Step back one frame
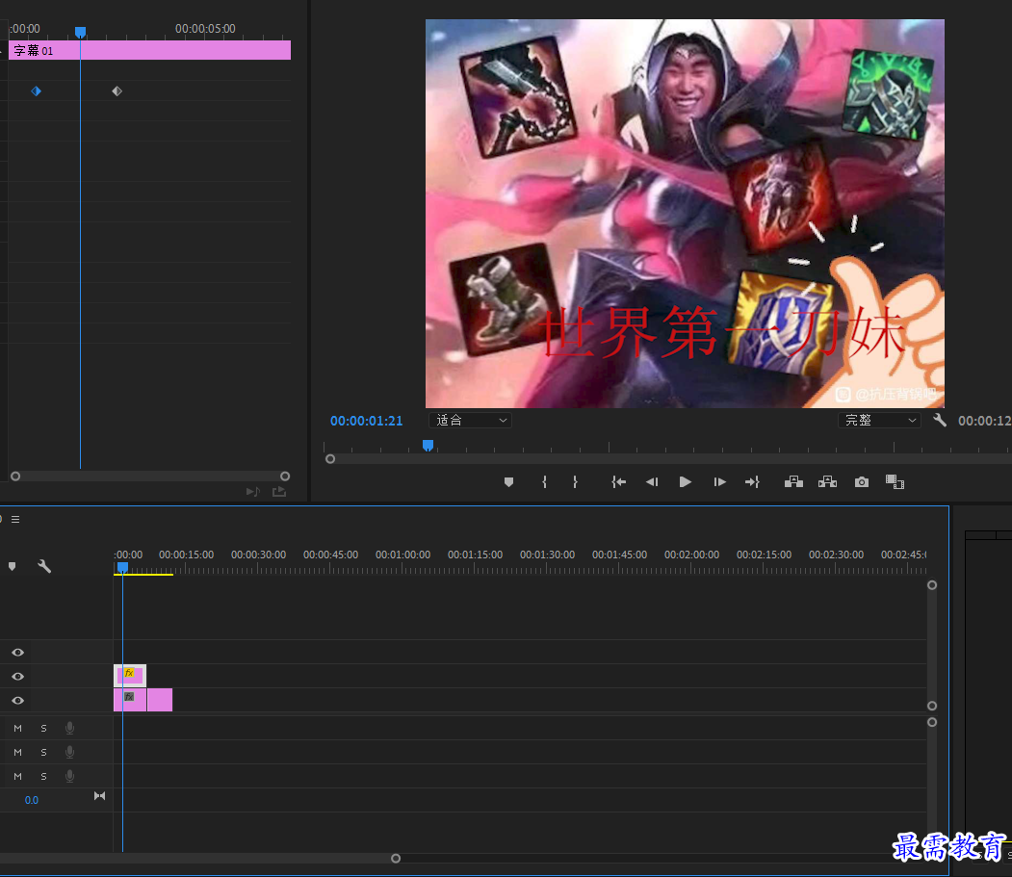This screenshot has width=1012, height=877. (652, 482)
